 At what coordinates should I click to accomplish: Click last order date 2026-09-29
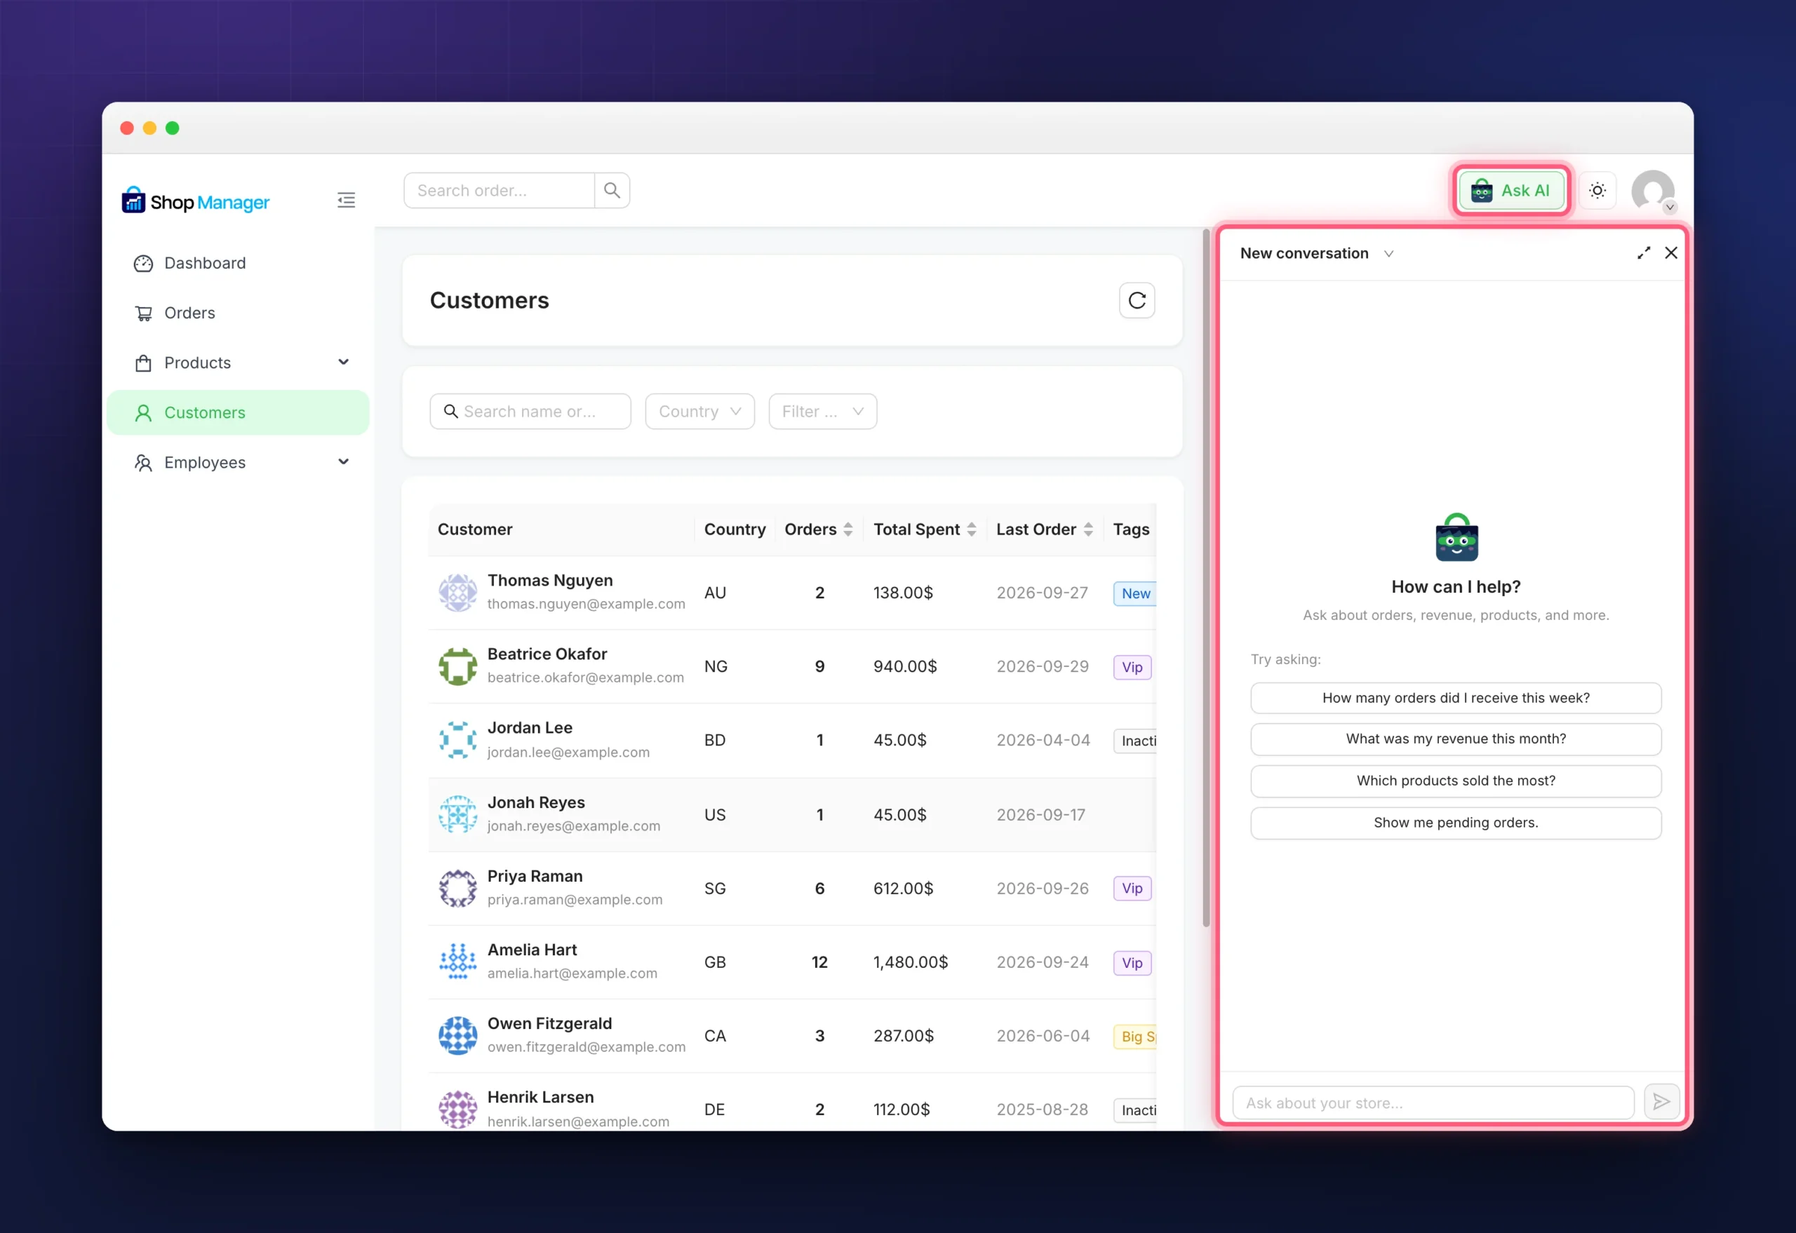point(1043,666)
